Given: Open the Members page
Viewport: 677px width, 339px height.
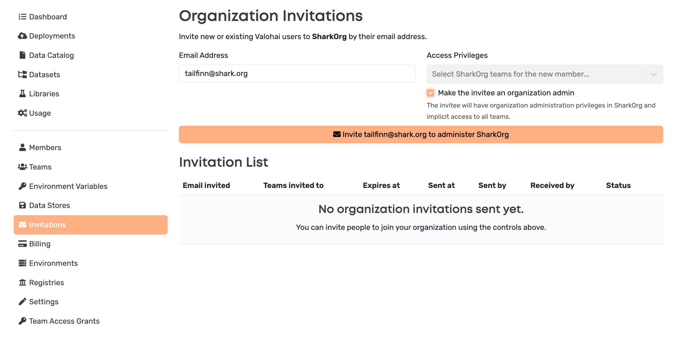Looking at the screenshot, I should pos(45,148).
